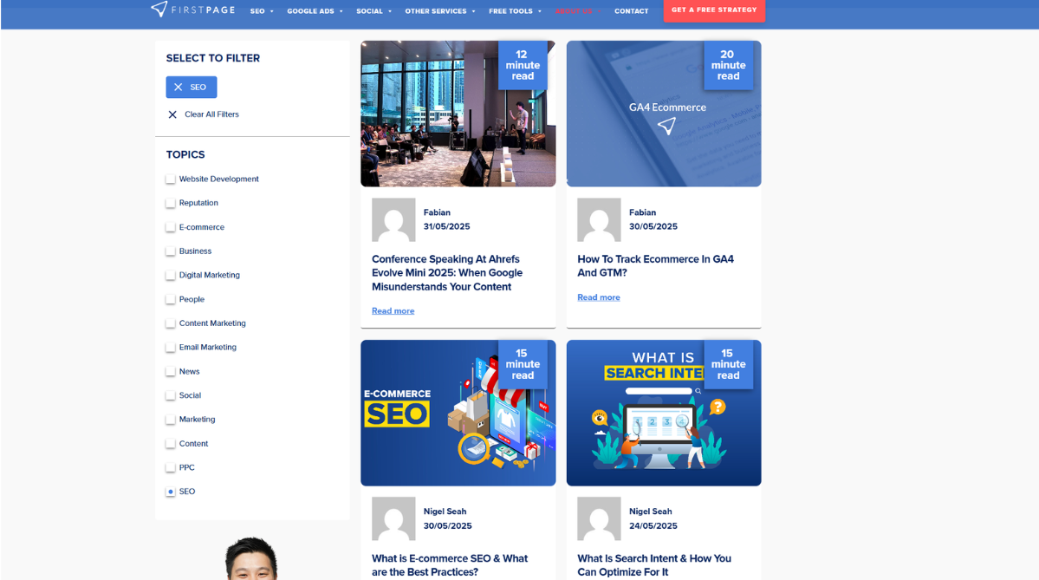Expand the Other Services dropdown
The image size is (1039, 580).
click(x=440, y=11)
